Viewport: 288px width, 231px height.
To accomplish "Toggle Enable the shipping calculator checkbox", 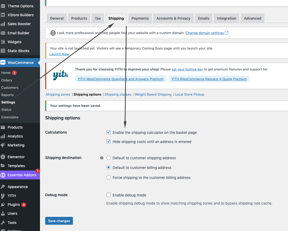I will coord(108,132).
